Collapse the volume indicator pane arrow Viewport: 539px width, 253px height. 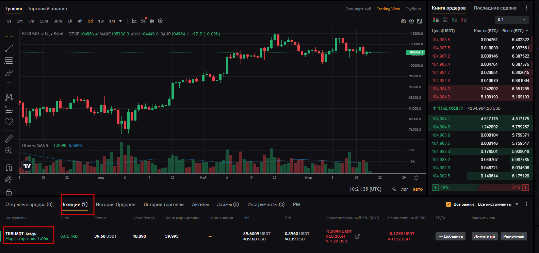coord(17,171)
